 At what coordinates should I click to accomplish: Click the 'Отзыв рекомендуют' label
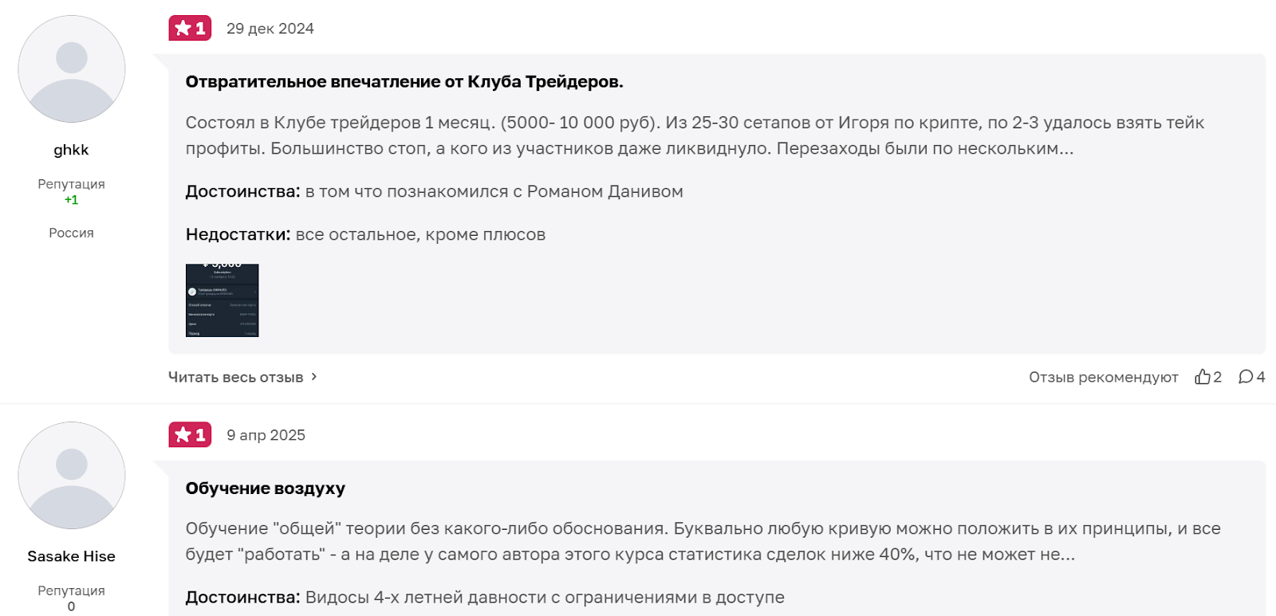[x=1103, y=377]
